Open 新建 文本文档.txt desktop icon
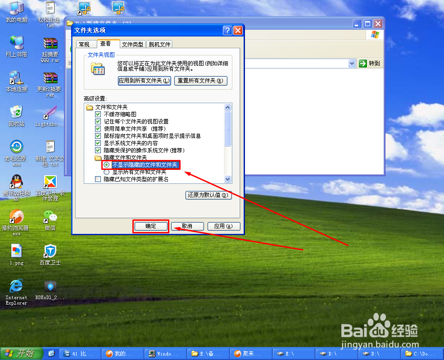 tap(50, 153)
